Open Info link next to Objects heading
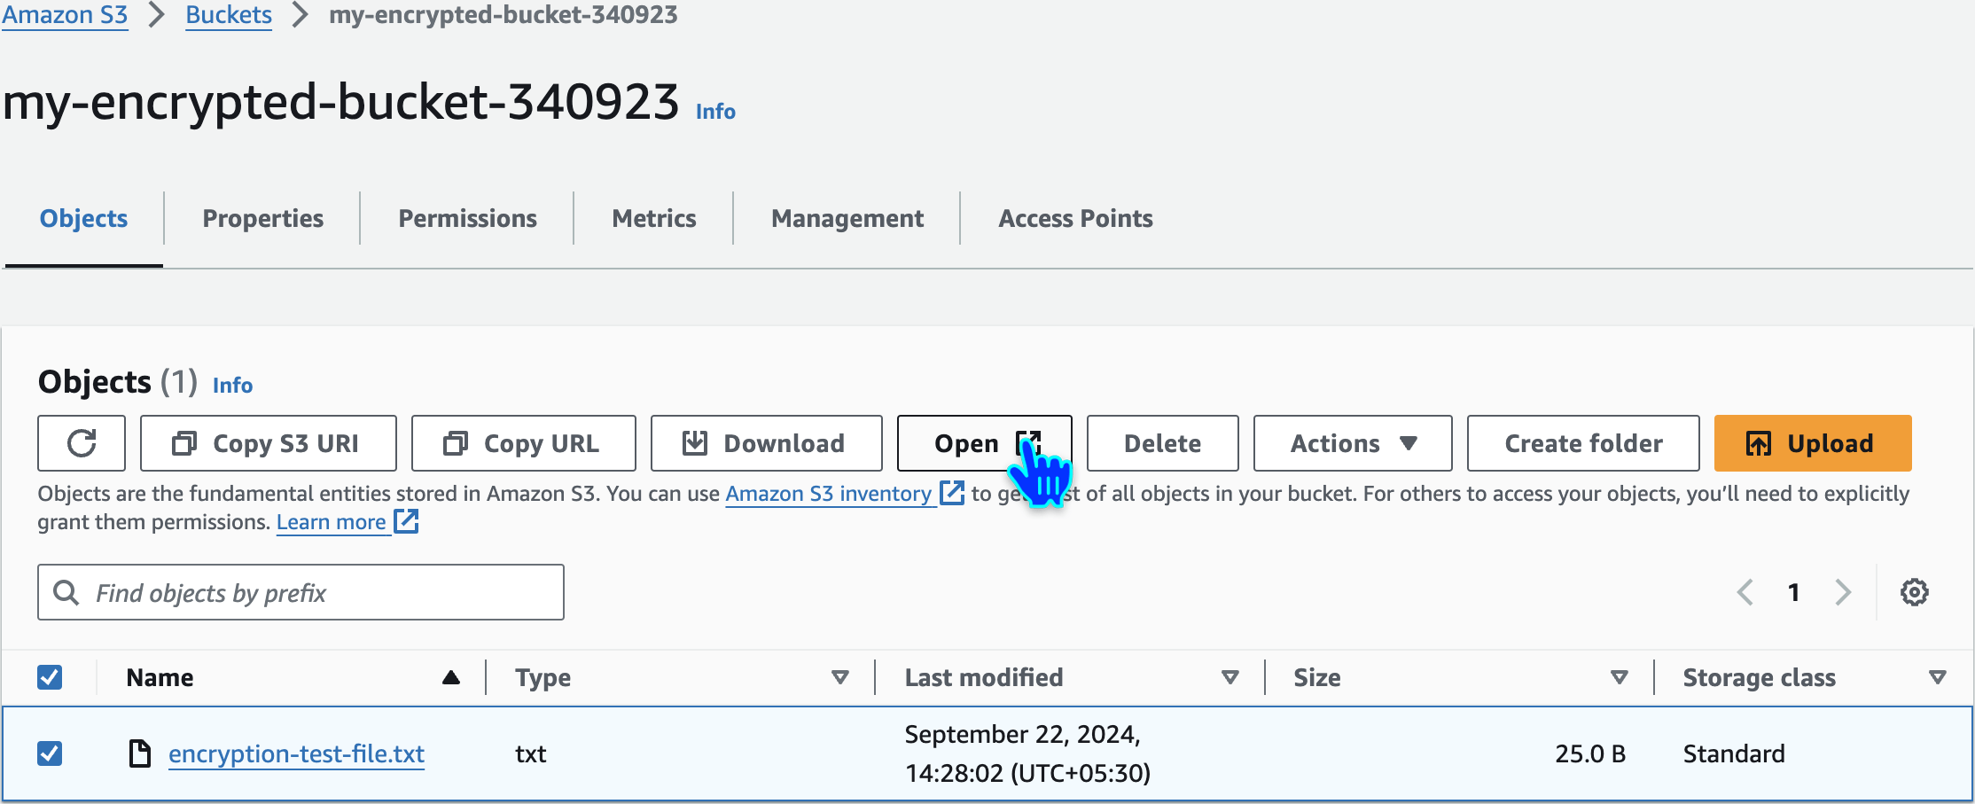 tap(232, 386)
